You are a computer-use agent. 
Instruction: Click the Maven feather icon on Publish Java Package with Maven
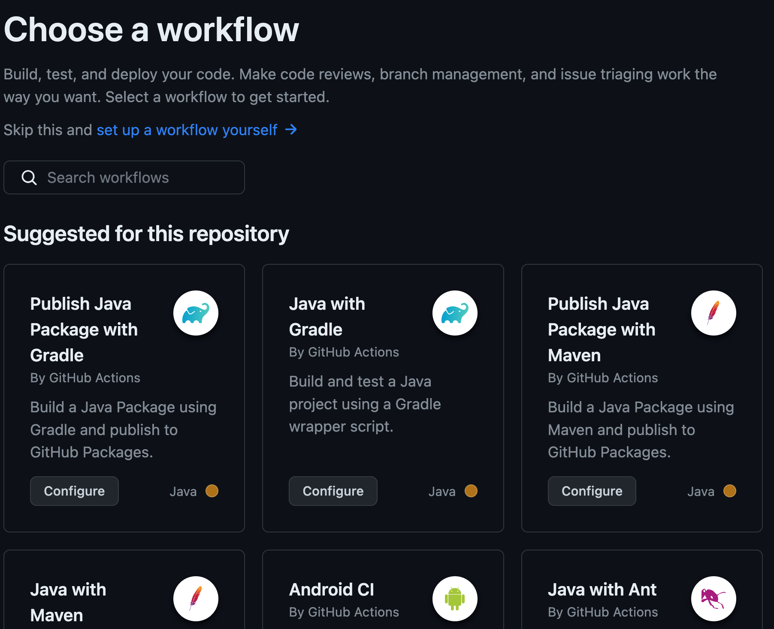point(714,313)
